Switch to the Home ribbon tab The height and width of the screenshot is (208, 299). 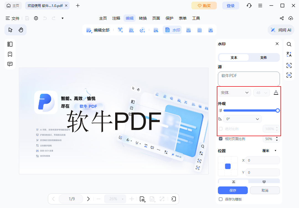click(103, 18)
